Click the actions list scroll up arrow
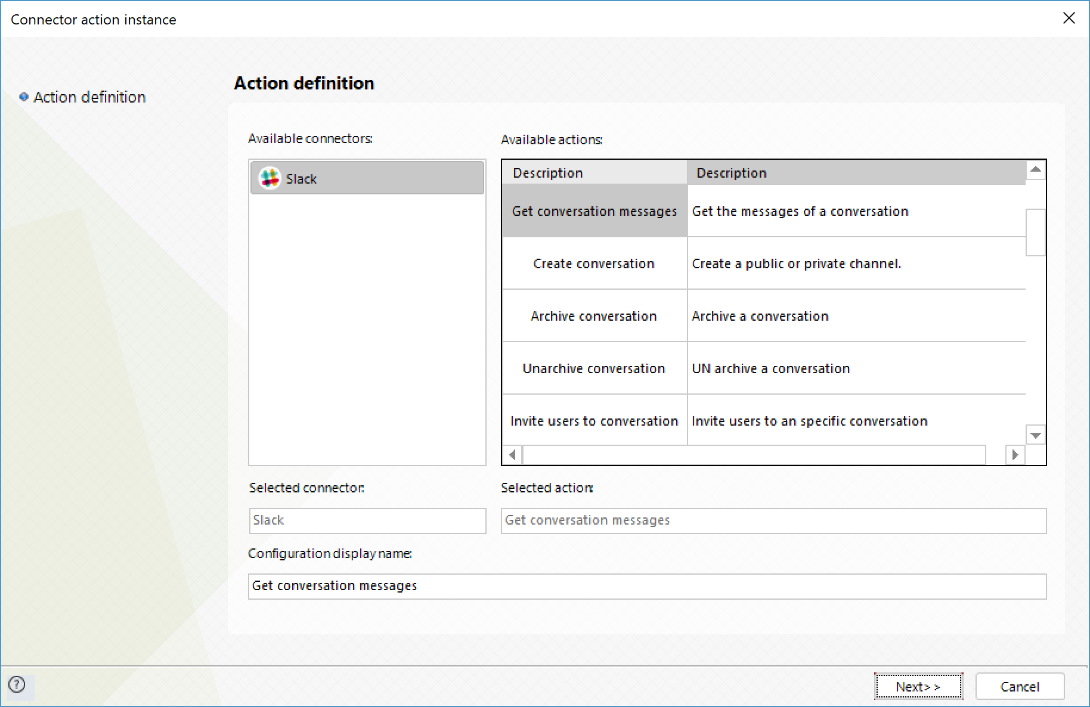Image resolution: width=1090 pixels, height=707 pixels. point(1036,170)
